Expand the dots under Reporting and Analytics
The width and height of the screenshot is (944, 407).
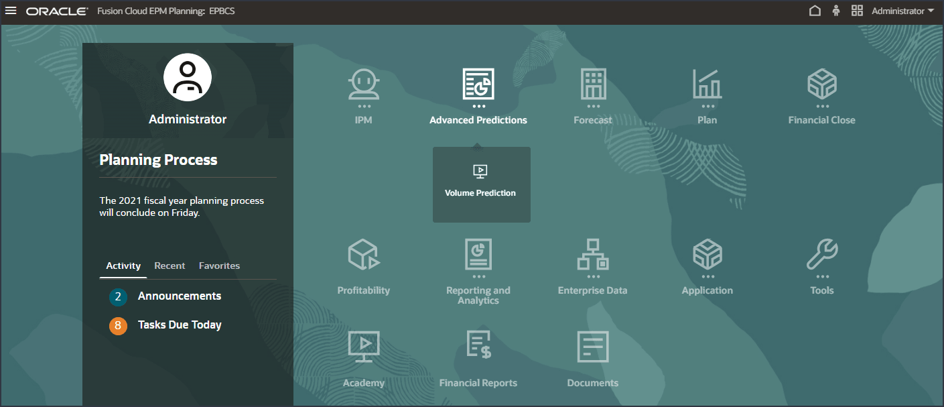pos(478,276)
